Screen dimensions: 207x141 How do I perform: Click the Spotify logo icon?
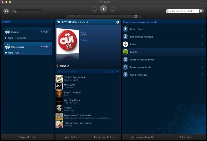pos(125,52)
